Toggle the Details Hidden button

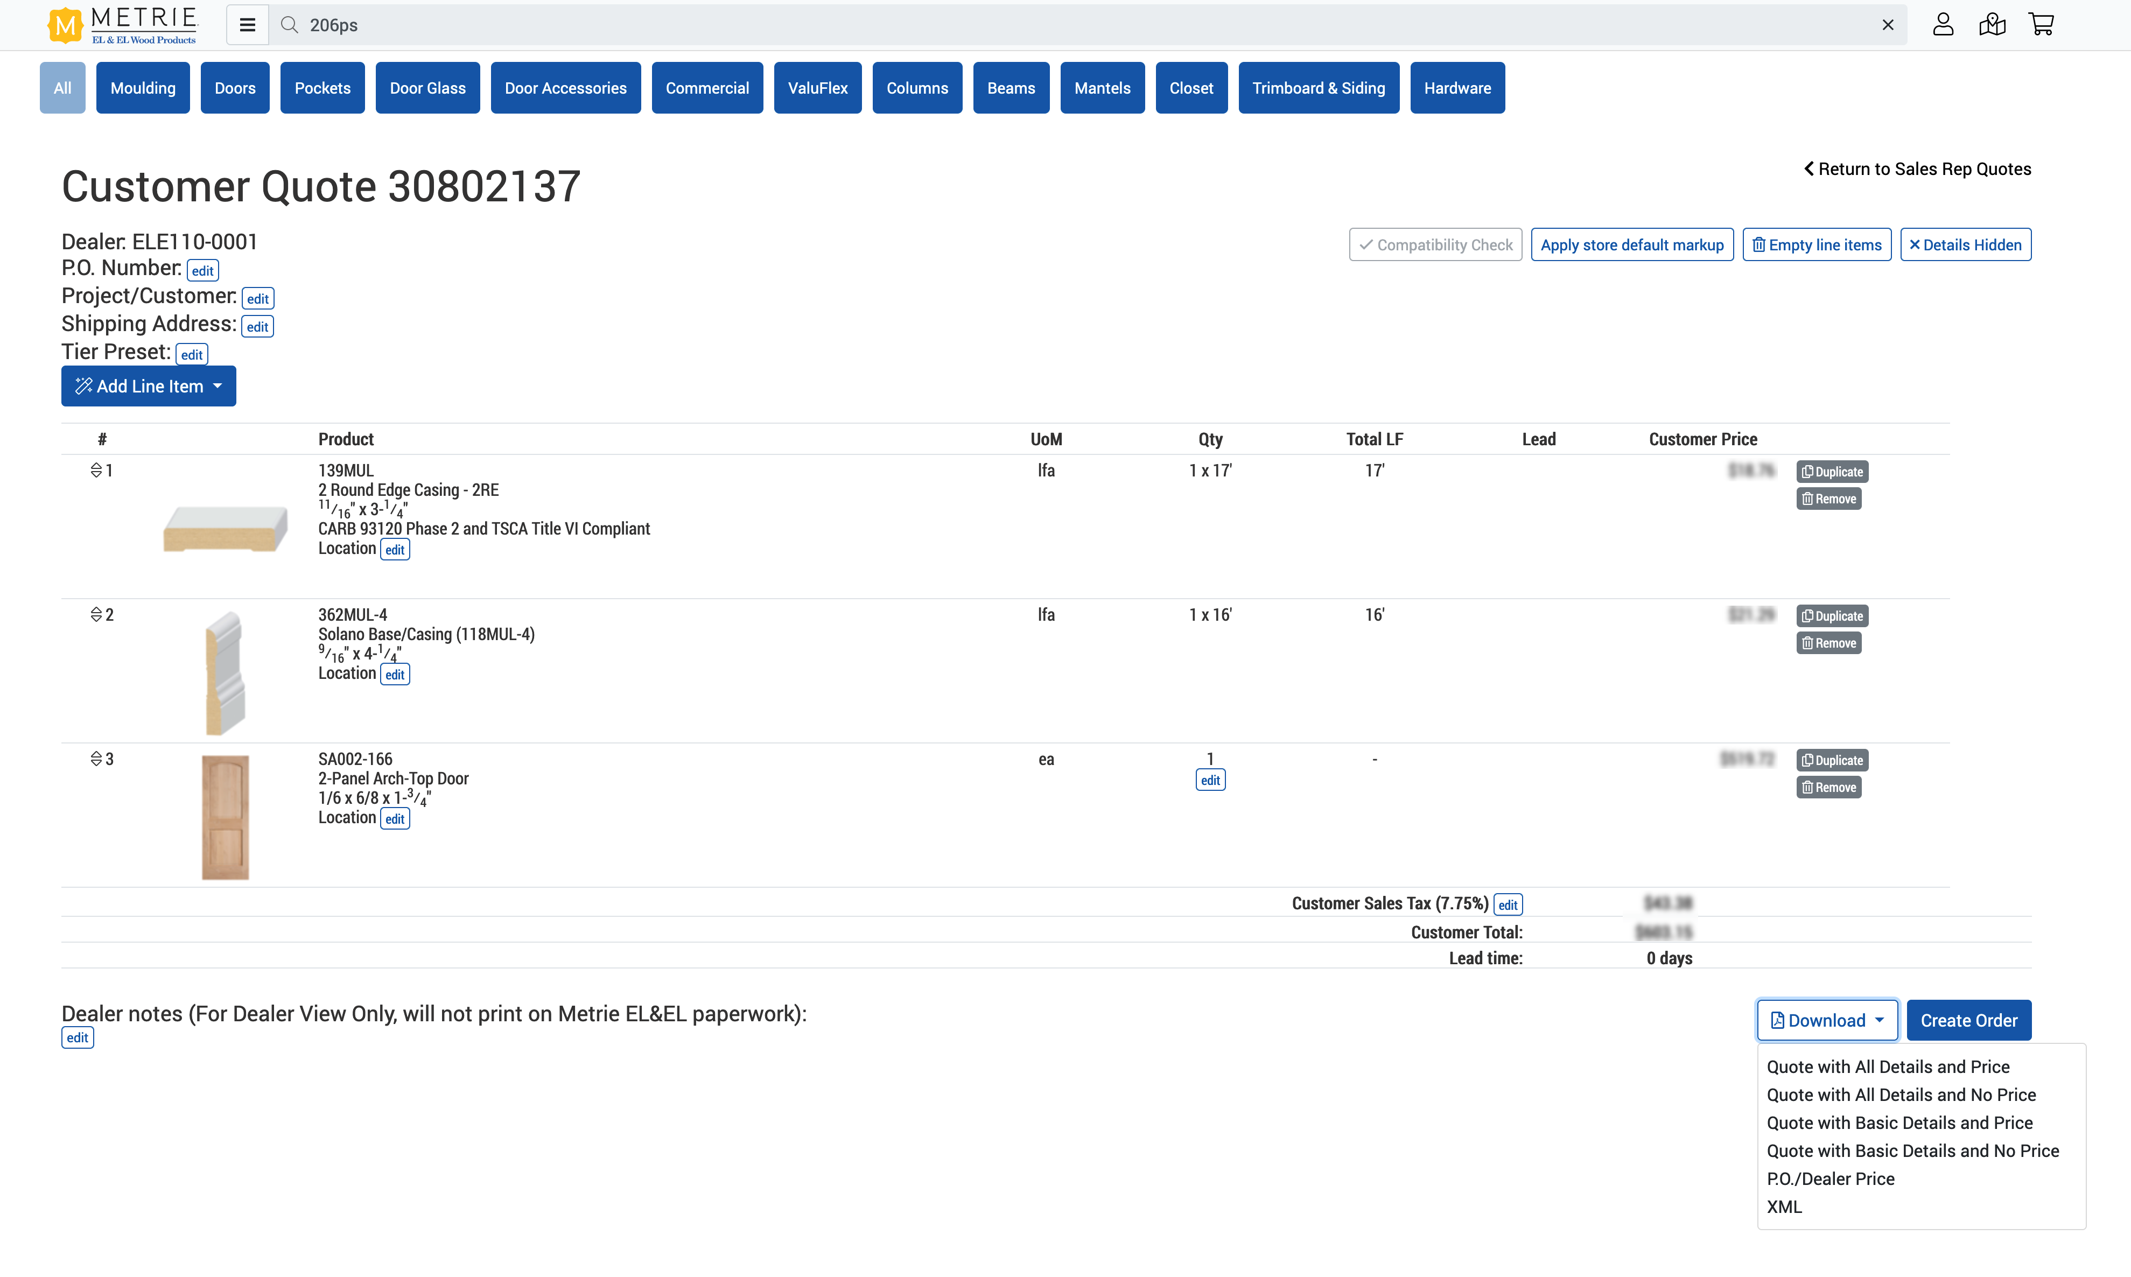1965,245
